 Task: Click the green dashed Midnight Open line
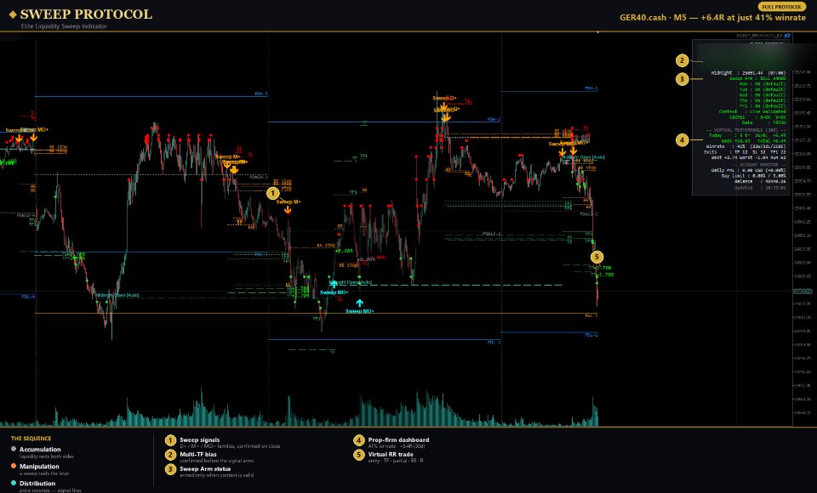tap(448, 286)
